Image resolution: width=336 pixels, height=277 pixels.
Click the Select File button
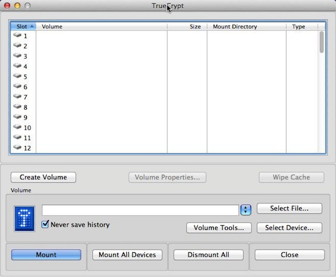pos(289,208)
